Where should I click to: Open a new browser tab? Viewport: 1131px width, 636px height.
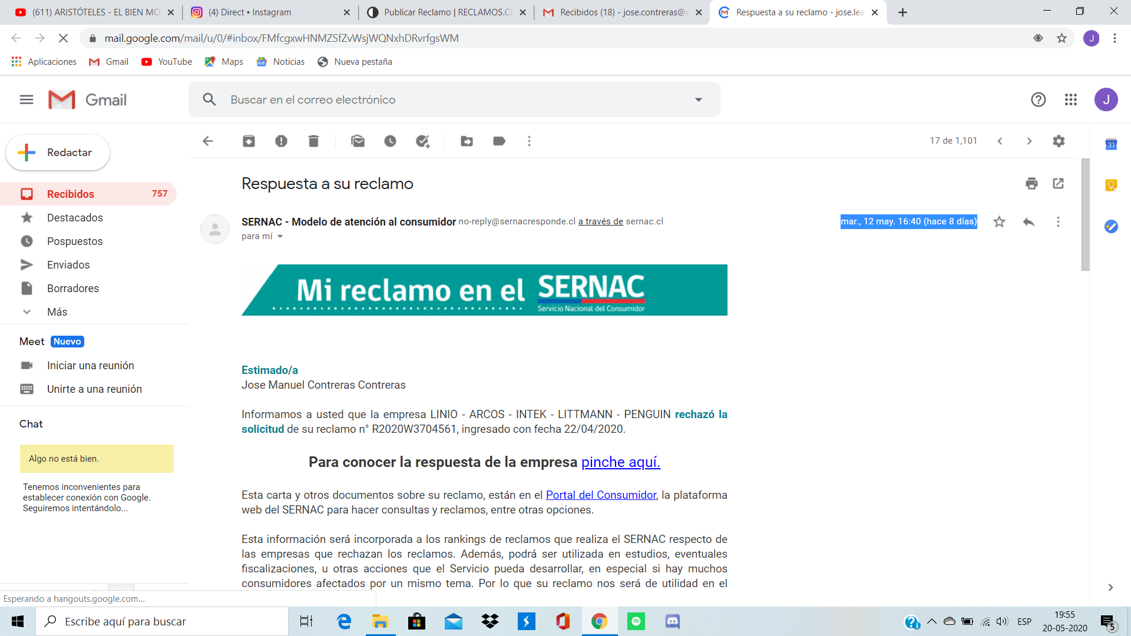coord(902,12)
